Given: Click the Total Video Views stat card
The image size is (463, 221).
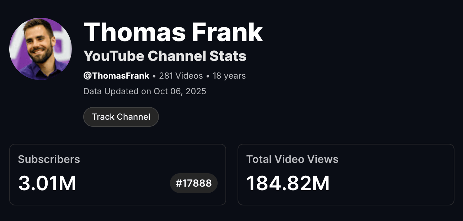Looking at the screenshot, I should (x=346, y=174).
